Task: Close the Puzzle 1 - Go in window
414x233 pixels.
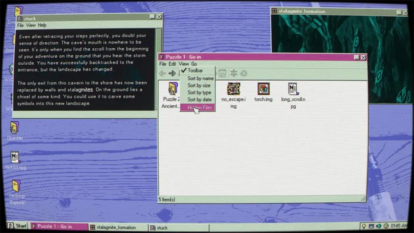Action: pyautogui.click(x=363, y=57)
